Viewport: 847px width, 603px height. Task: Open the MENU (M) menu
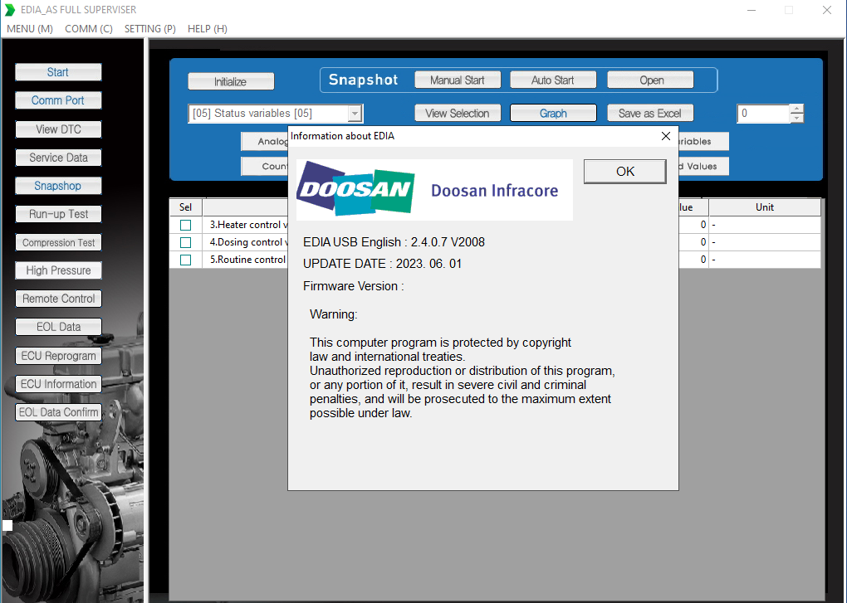(x=30, y=28)
